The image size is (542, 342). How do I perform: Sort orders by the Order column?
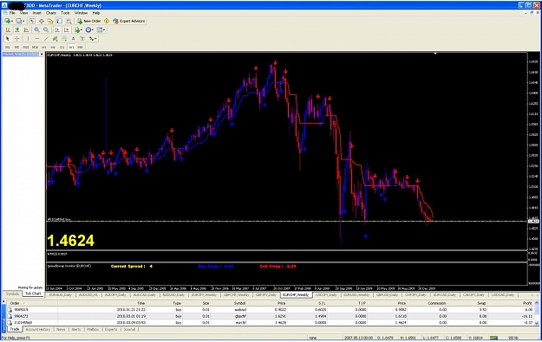15,303
